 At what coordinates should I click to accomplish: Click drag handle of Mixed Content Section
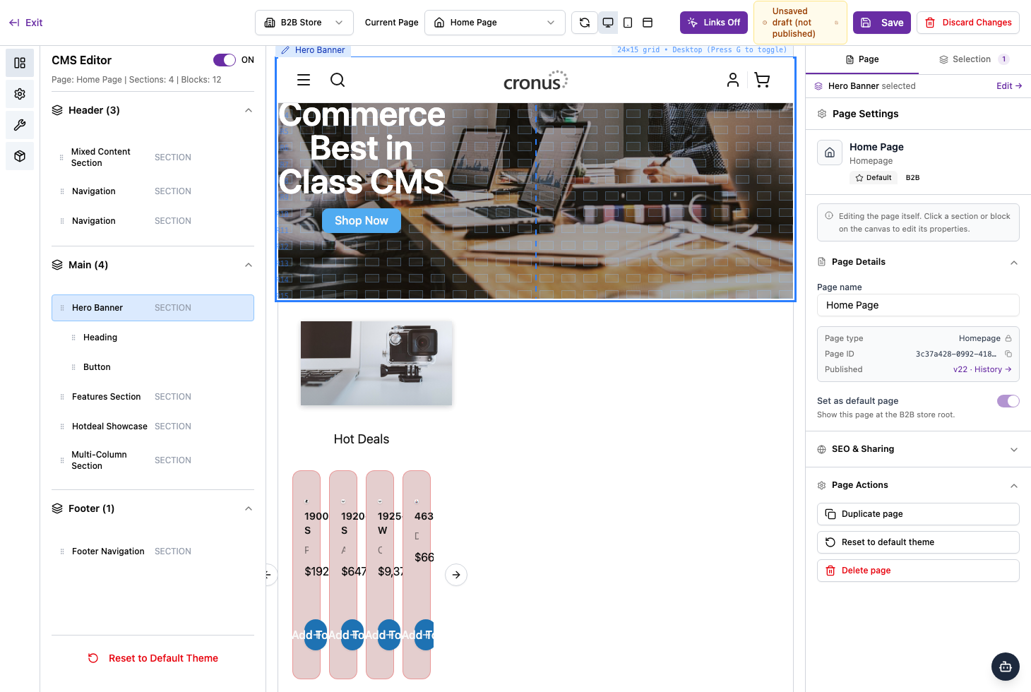pyautogui.click(x=61, y=157)
